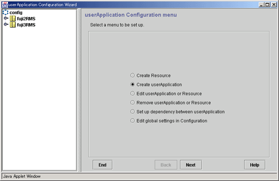Click the Java applet icon in title bar
Viewport: 279px width, 181px height.
5,5
